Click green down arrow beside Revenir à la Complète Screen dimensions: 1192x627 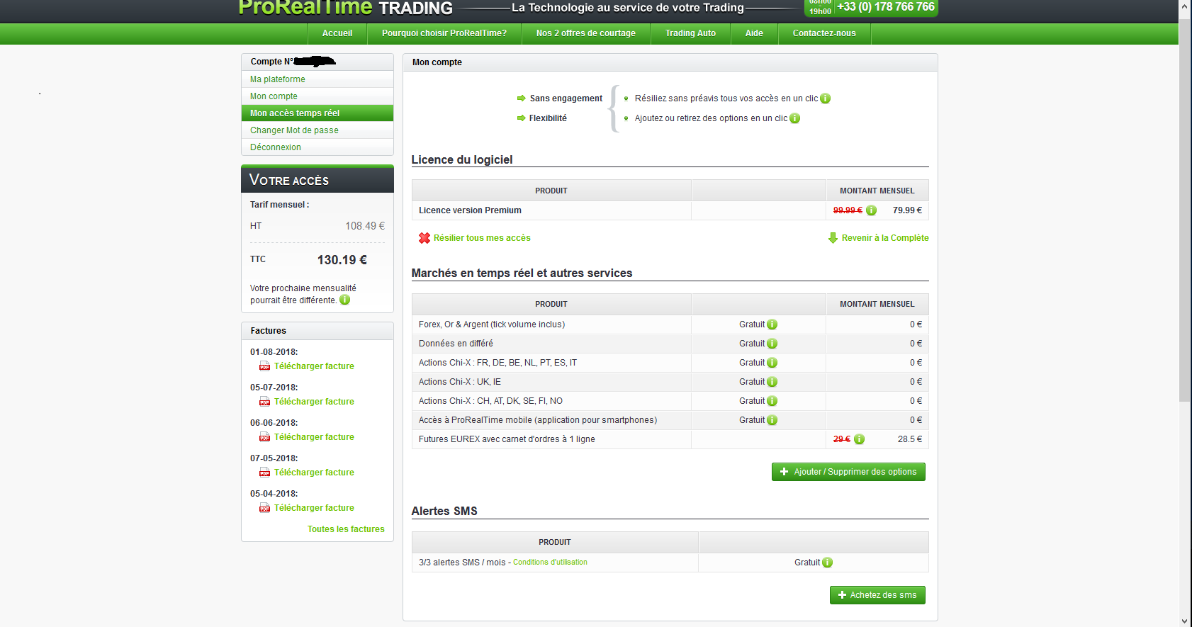click(833, 238)
